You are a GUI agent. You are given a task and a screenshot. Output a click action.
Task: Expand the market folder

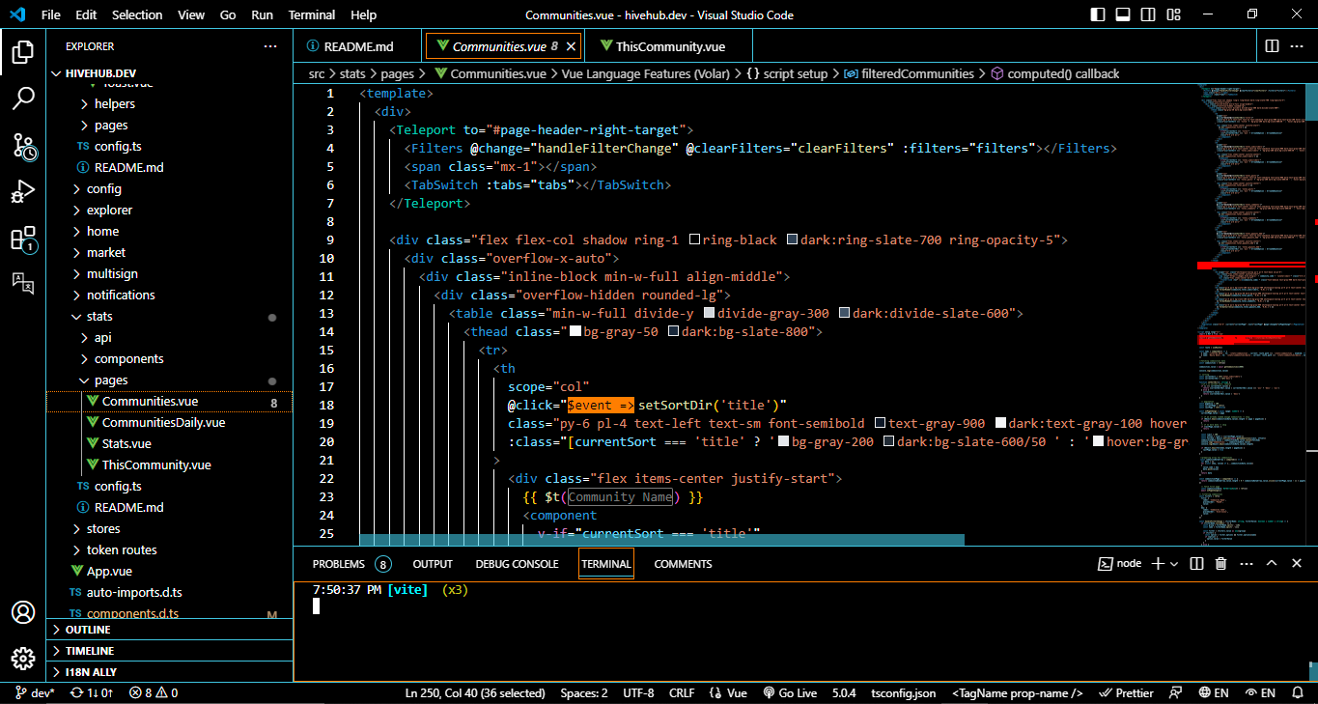169,252
